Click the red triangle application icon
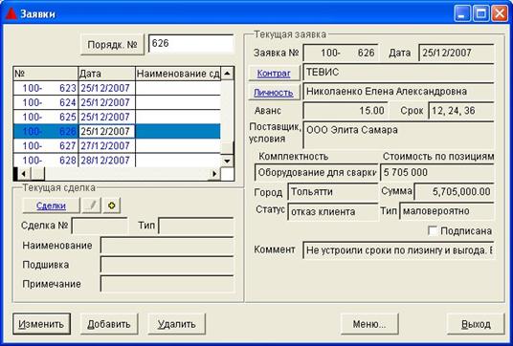The height and width of the screenshot is (346, 513). point(11,13)
